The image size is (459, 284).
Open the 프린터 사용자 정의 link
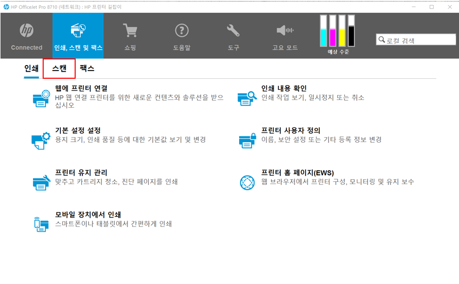point(290,130)
